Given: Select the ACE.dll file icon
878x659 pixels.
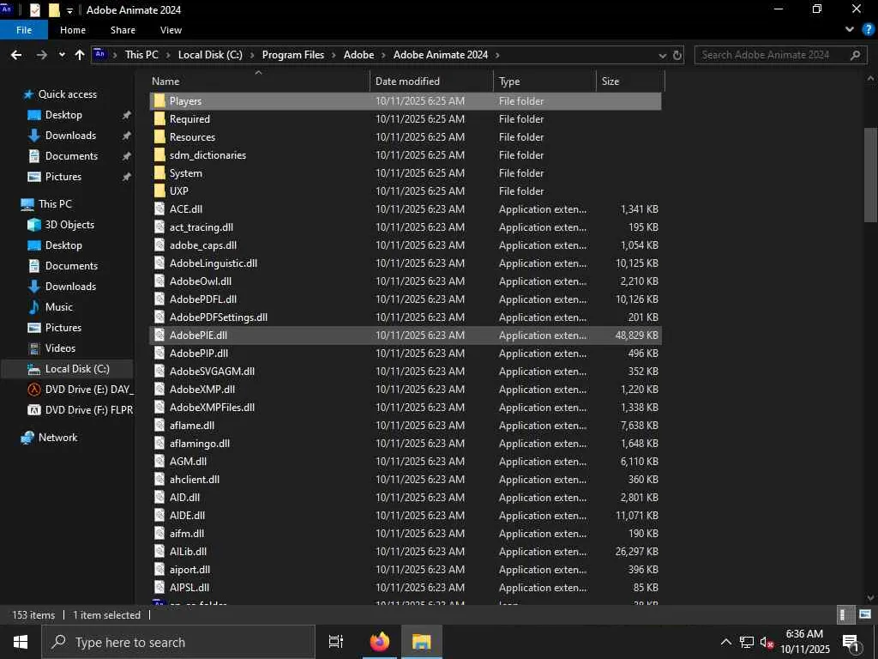Looking at the screenshot, I should coord(159,209).
